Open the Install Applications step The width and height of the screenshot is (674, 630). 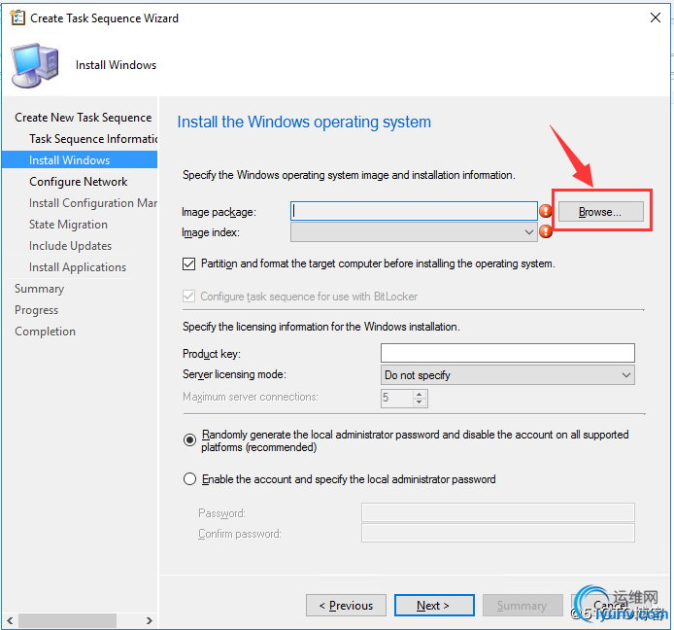(78, 267)
